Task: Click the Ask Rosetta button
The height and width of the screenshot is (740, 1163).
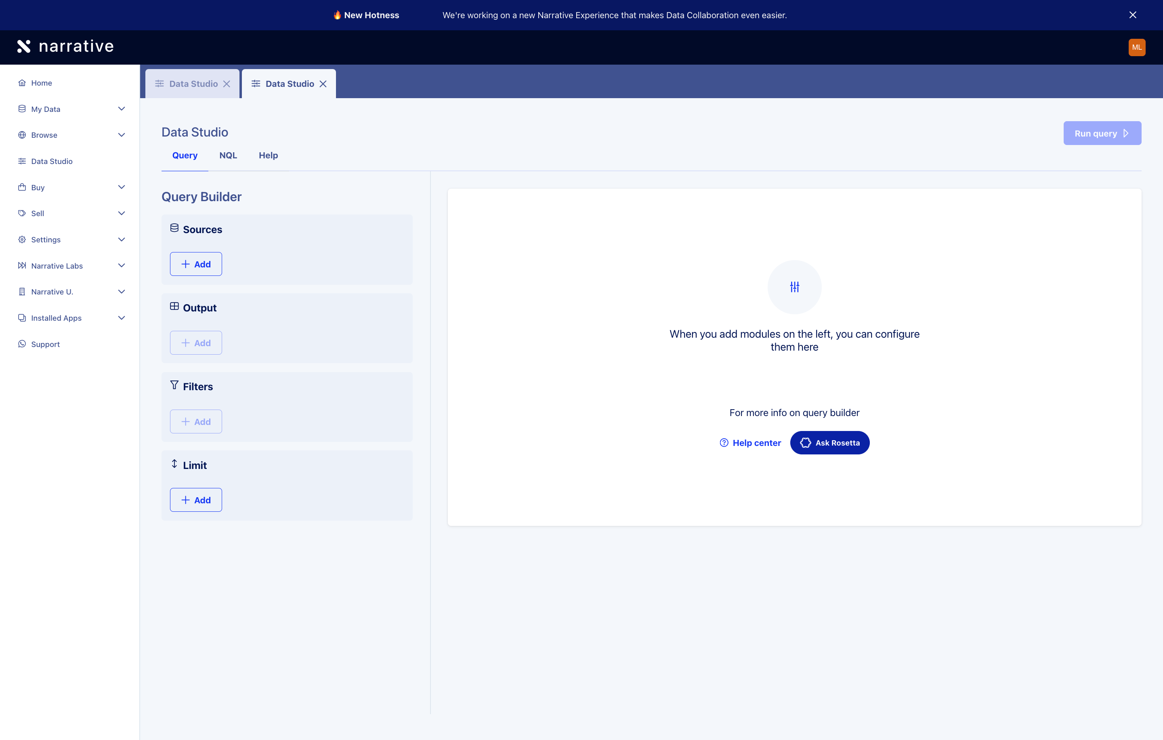Action: (x=830, y=442)
